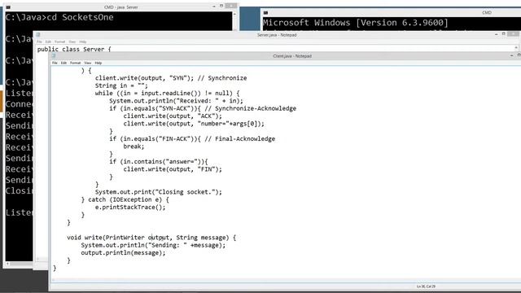This screenshot has width=521, height=293.
Task: Click the Ln 38, Col 29 status text
Action: pos(426,286)
